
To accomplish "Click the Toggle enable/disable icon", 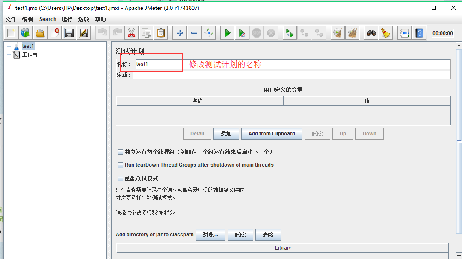I will pos(209,32).
